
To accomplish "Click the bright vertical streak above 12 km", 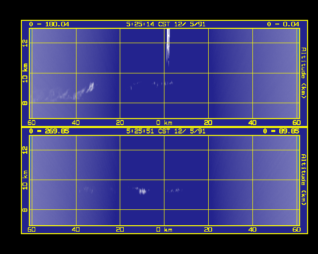I will (168, 47).
